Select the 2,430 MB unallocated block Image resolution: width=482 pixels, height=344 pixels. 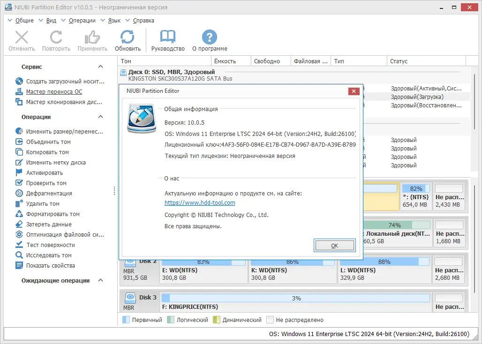[x=450, y=196]
